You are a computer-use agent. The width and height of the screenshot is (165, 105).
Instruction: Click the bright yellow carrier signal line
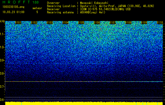point(84,82)
